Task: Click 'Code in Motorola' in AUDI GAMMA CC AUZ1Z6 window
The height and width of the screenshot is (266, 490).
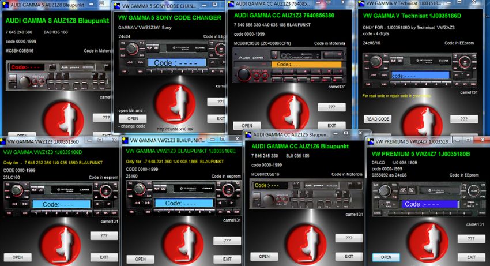Action: (347, 174)
